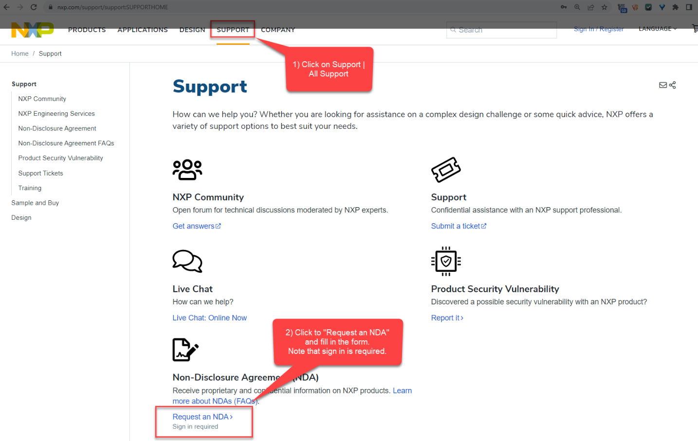Click the Support ticket icon
698x441 pixels.
pyautogui.click(x=446, y=169)
